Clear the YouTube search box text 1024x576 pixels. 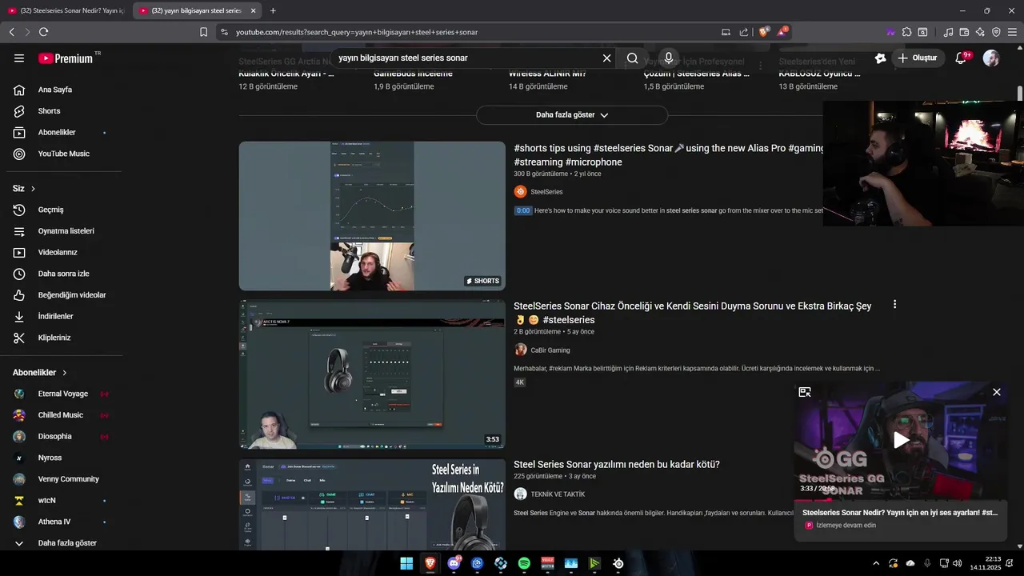click(x=606, y=58)
